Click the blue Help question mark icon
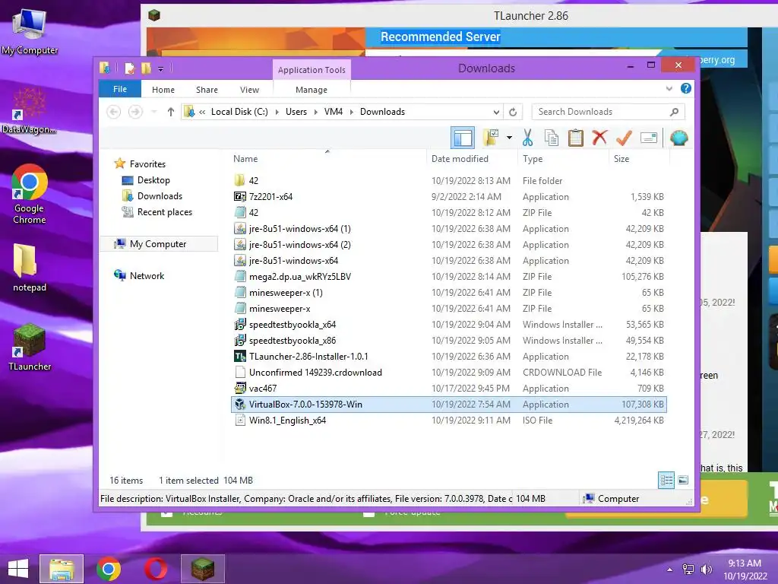The width and height of the screenshot is (778, 584). coord(686,88)
